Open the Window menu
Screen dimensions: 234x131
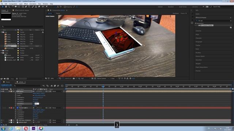click(x=45, y=4)
